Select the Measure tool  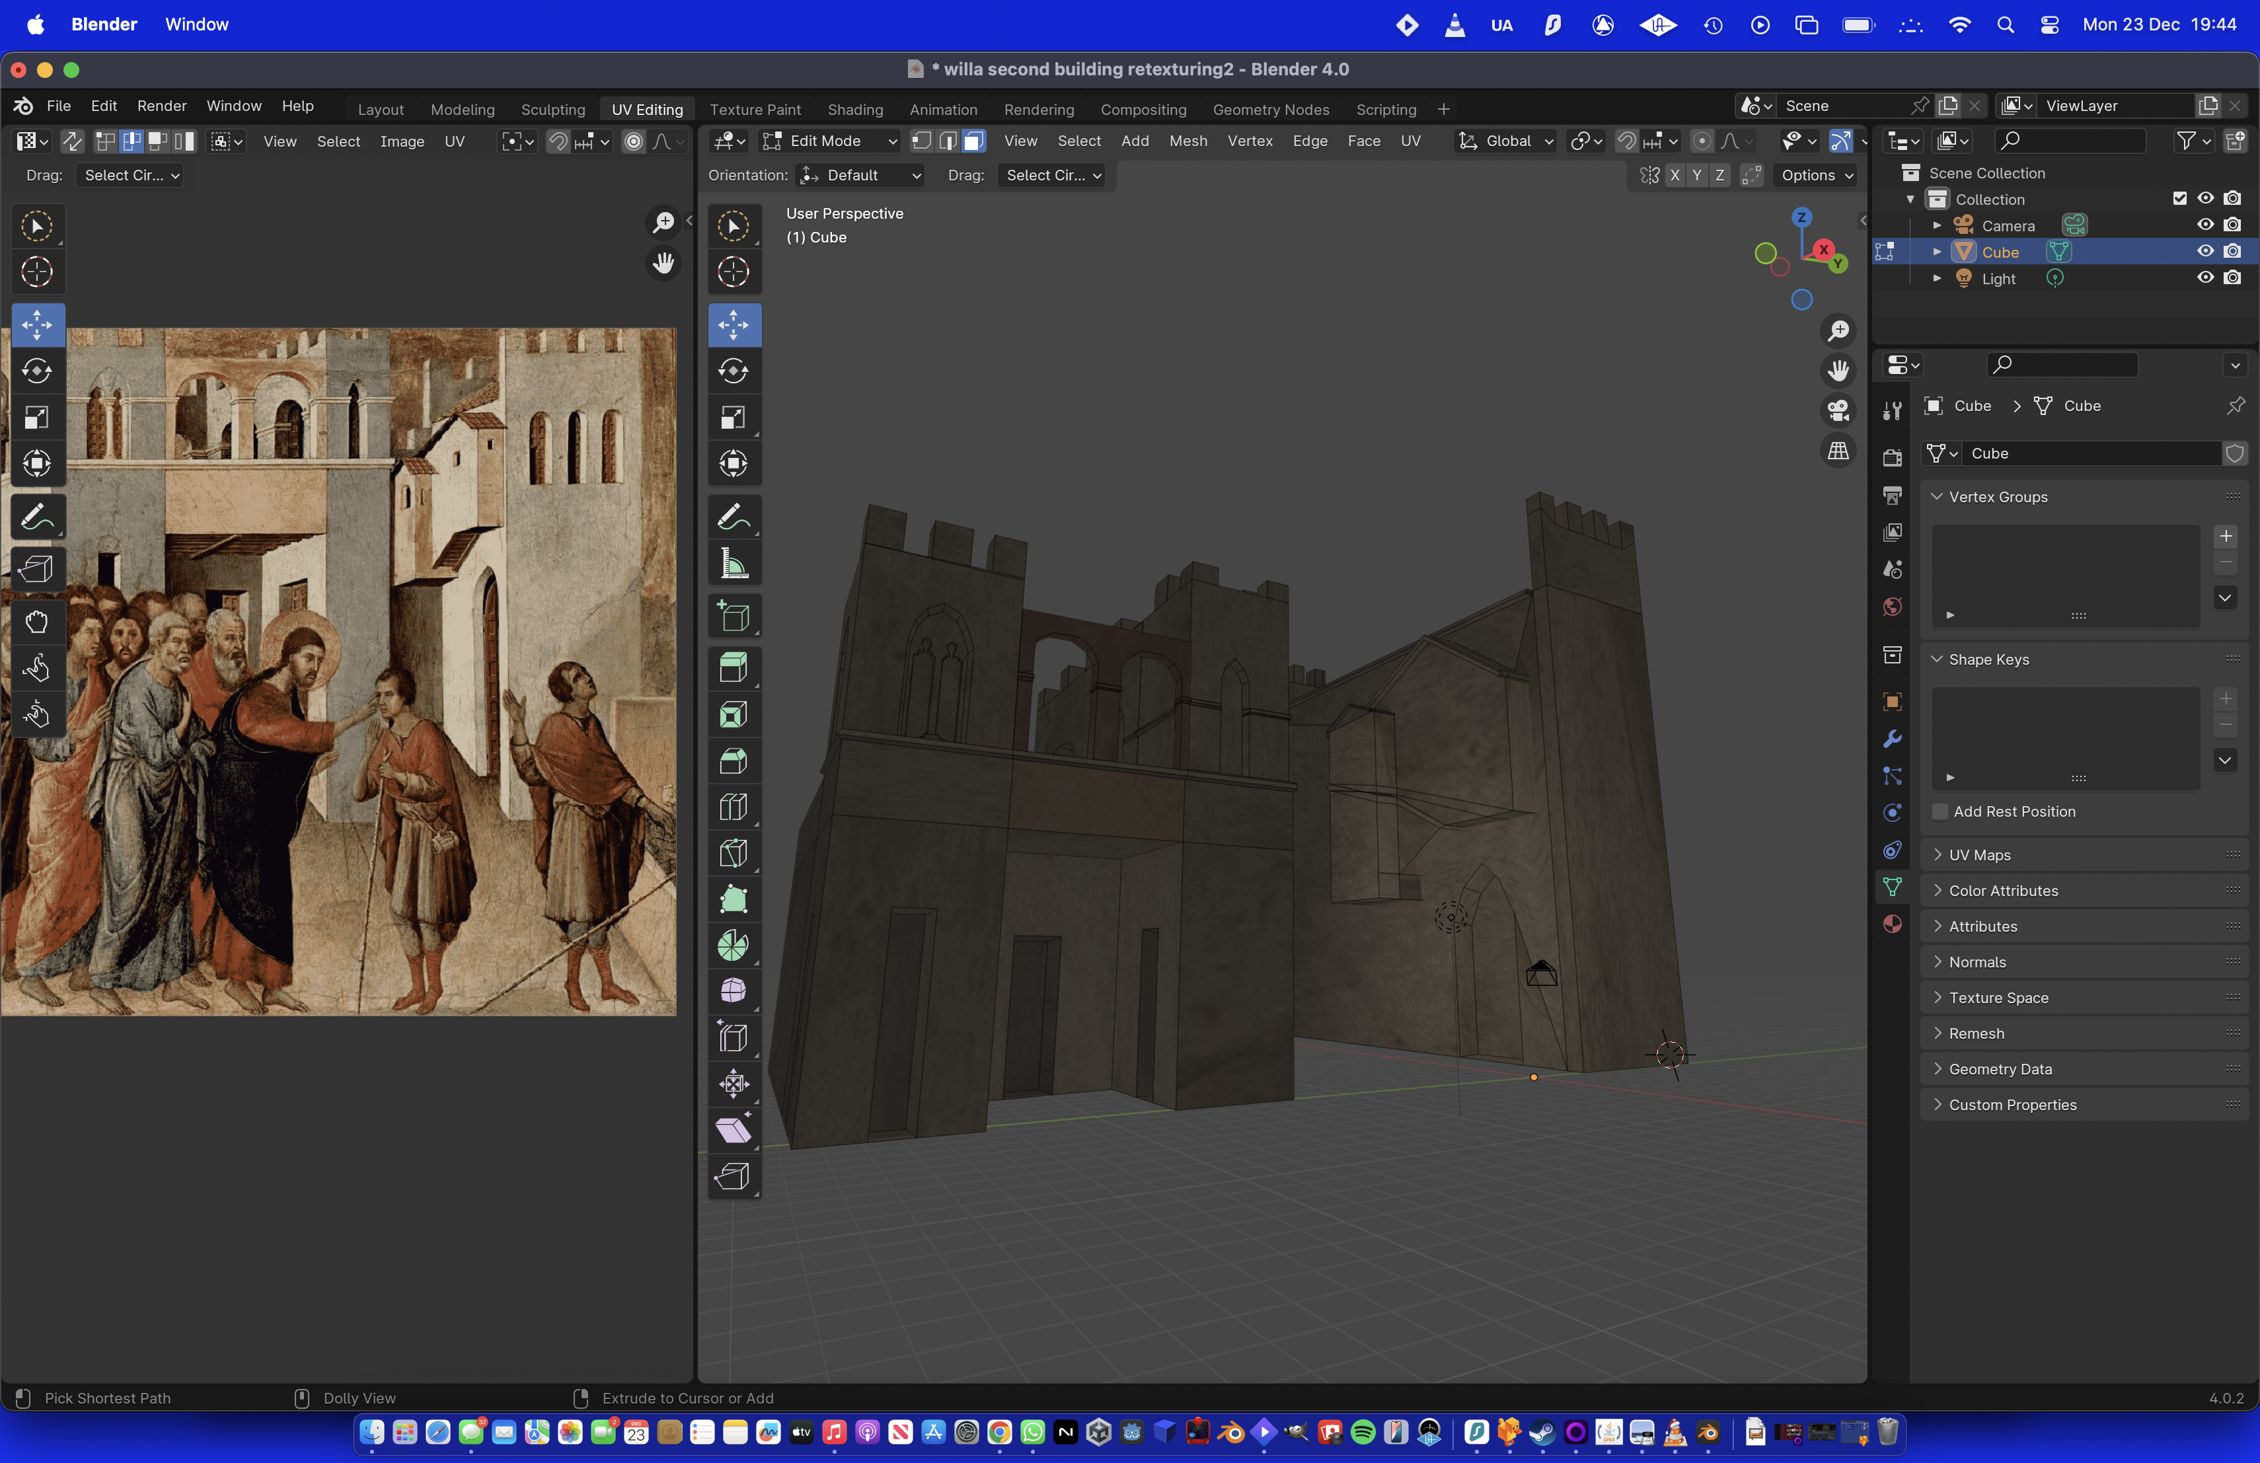(x=733, y=564)
